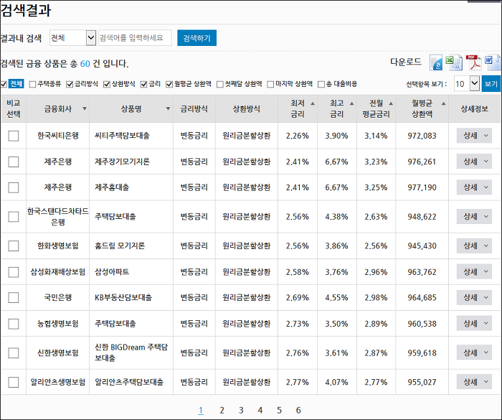Enable the 마지막 상환액 checkbox
Screen dimensions: 502x420
tap(270, 84)
